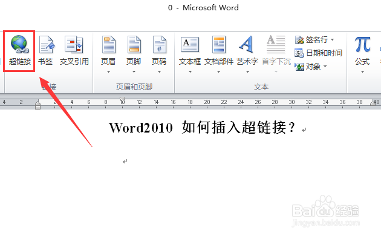Insert a Signature Line (签名行)
The width and height of the screenshot is (381, 236).
point(312,39)
